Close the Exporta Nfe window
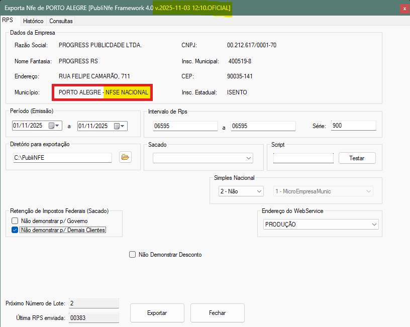Image resolution: width=410 pixels, height=327 pixels. [404, 9]
